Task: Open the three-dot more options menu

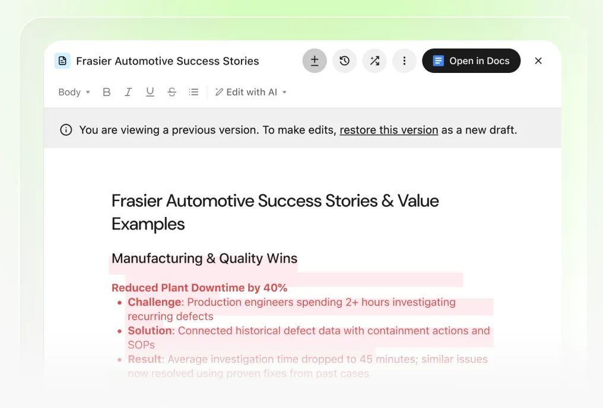Action: click(x=404, y=60)
